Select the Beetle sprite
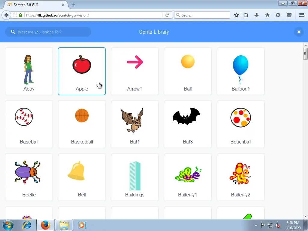The width and height of the screenshot is (308, 231). [x=29, y=177]
